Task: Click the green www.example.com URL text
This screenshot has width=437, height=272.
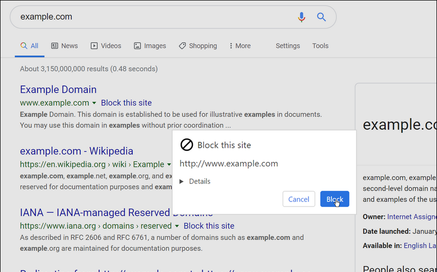Action: tap(54, 103)
